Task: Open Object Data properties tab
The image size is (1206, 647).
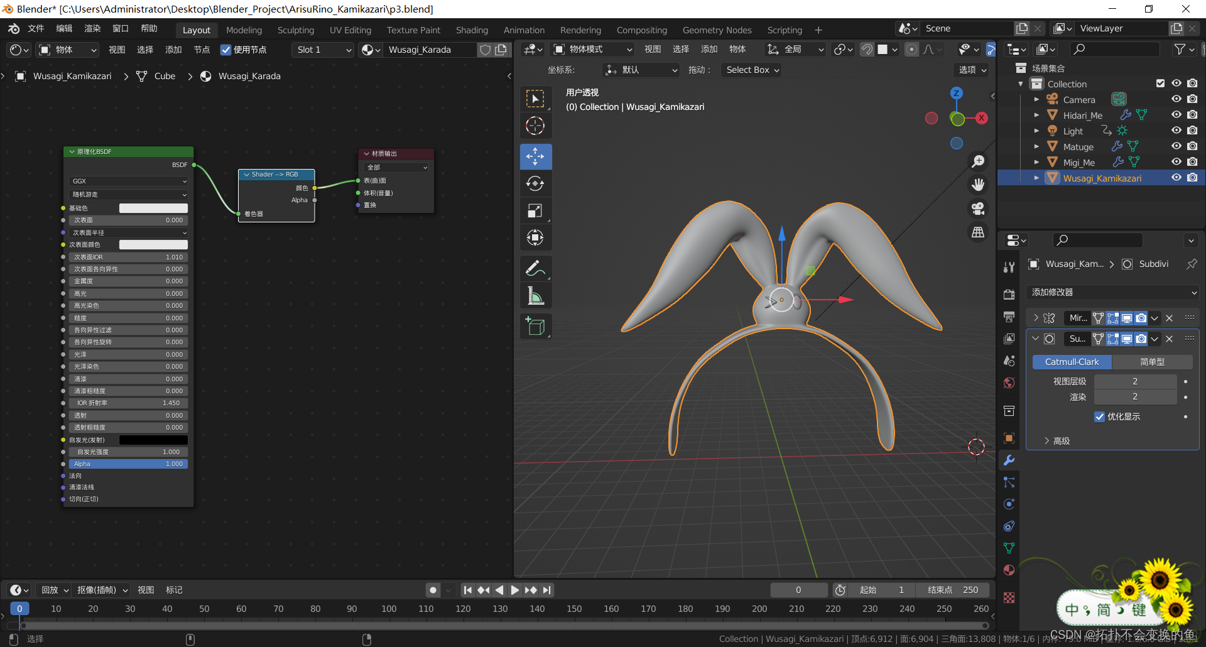Action: pyautogui.click(x=1009, y=548)
